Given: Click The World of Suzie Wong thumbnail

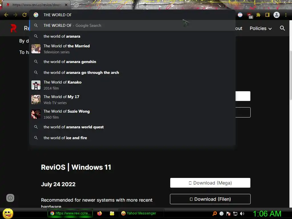Looking at the screenshot, I should coord(36,114).
